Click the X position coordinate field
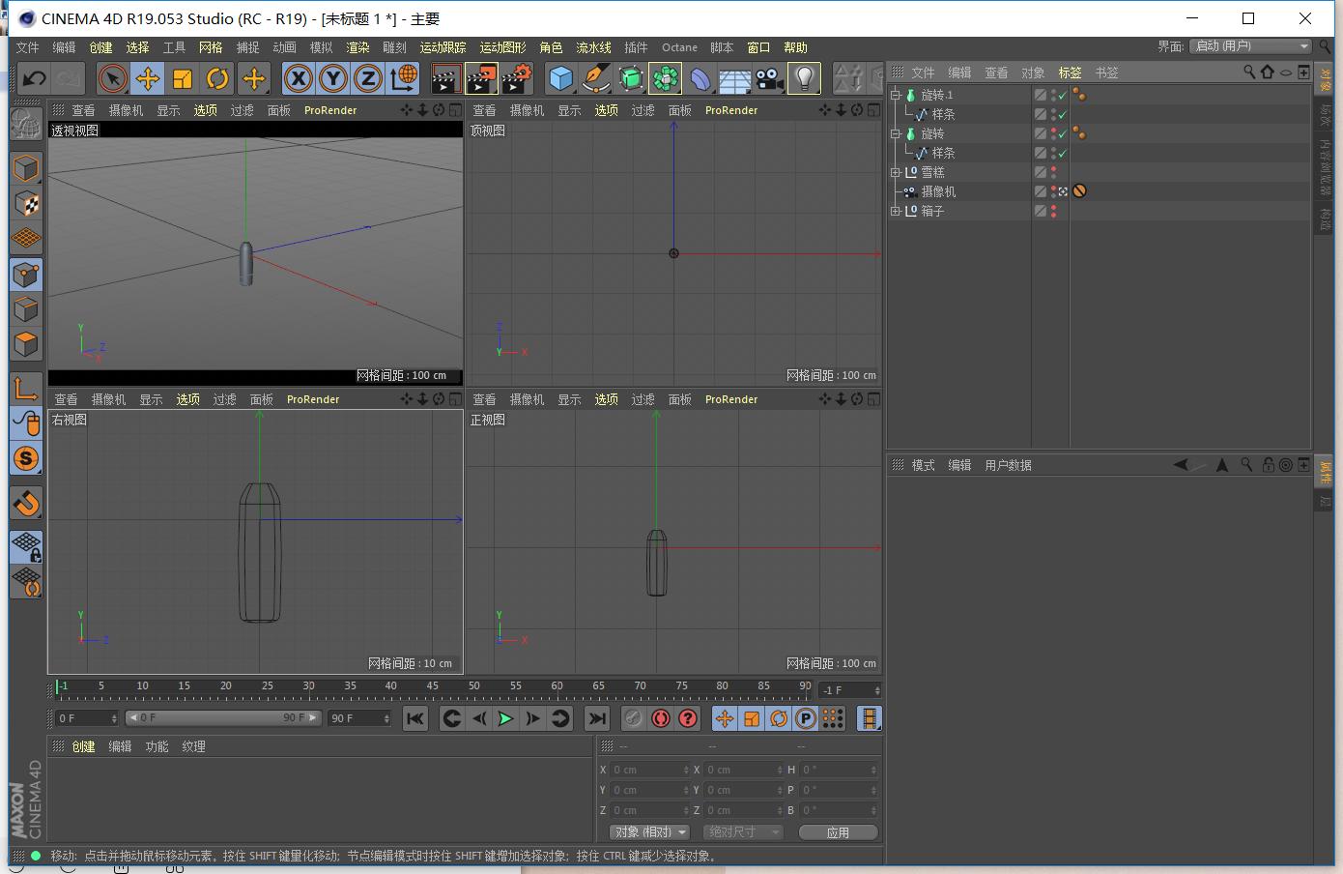 [x=647, y=770]
